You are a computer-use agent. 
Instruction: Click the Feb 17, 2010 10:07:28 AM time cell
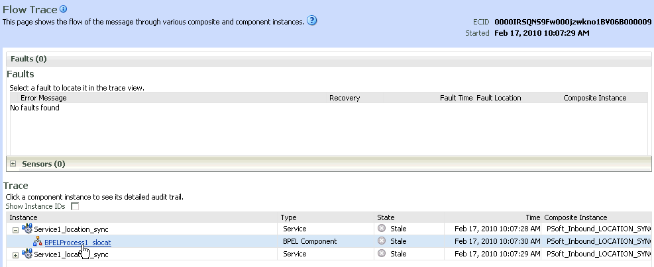click(498, 229)
